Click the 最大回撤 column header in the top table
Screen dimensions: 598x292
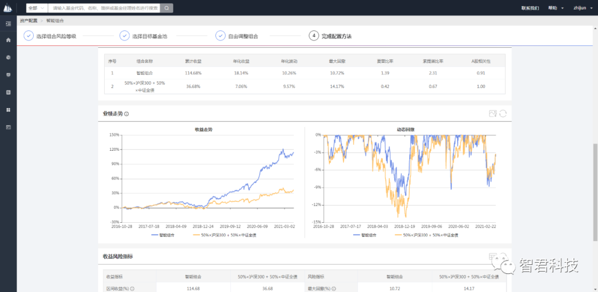point(337,61)
